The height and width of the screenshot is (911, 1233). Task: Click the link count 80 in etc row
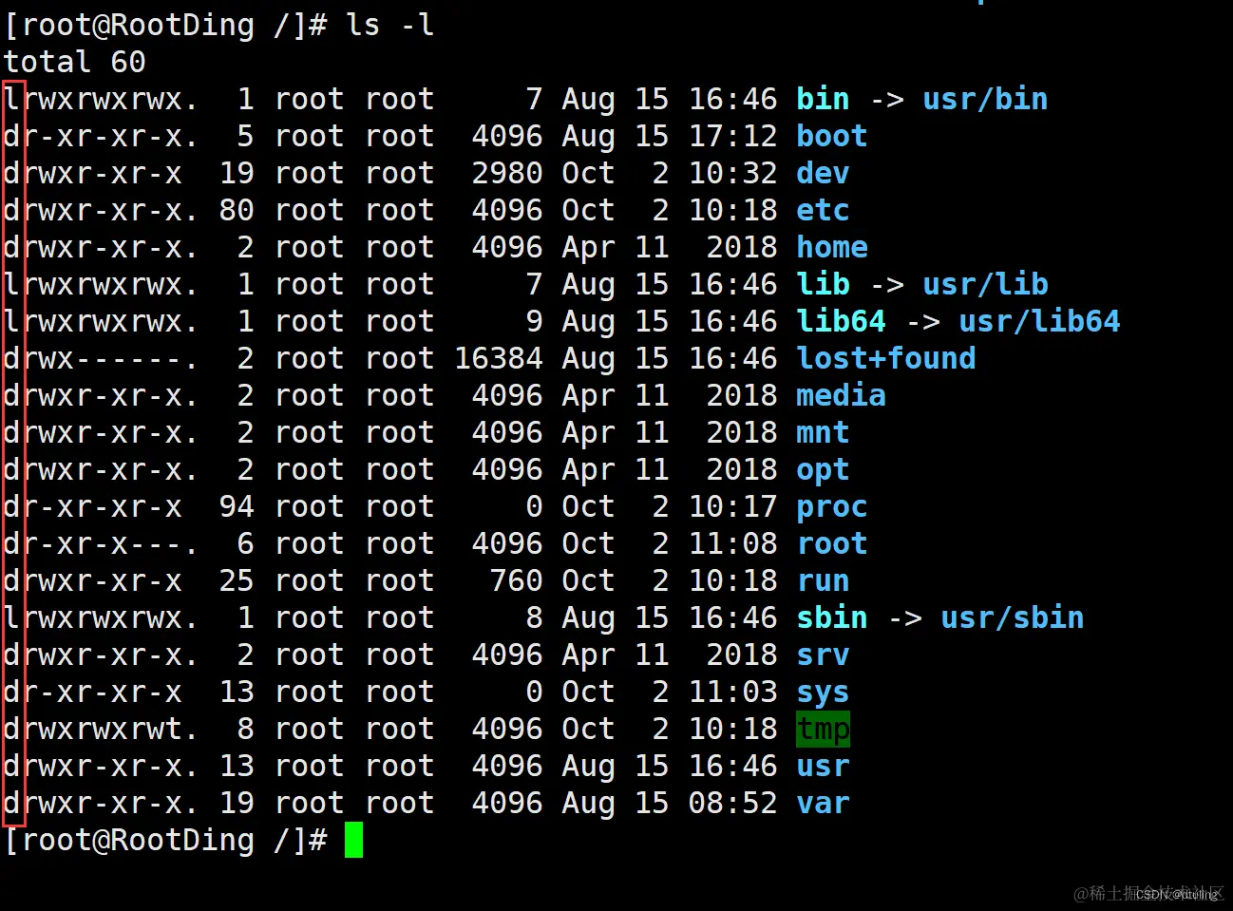point(237,210)
